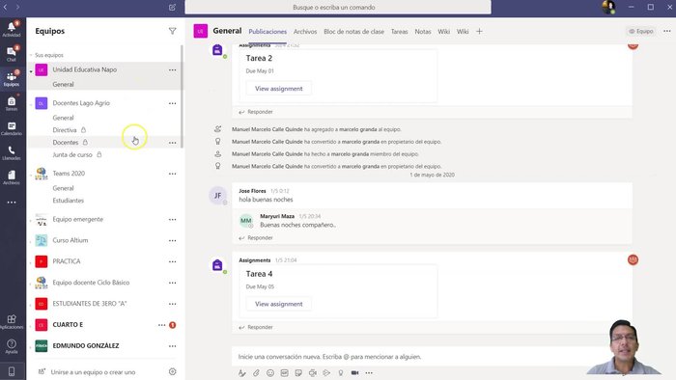
Task: Open Aplicaciones store icon
Action: (12, 321)
